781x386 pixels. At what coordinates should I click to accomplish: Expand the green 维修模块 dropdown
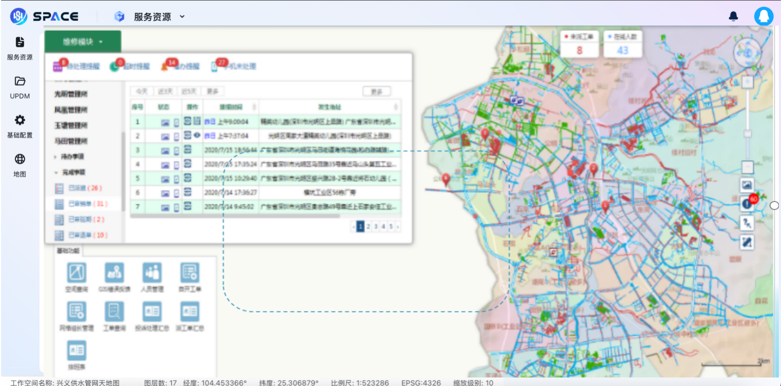point(82,41)
